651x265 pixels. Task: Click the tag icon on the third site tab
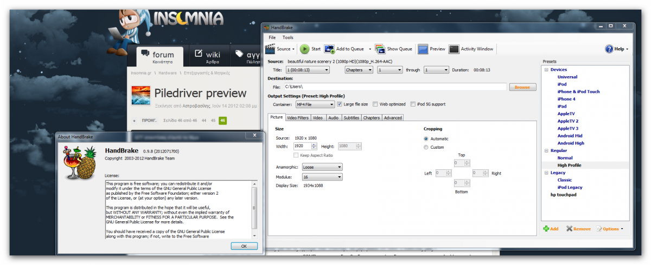pos(239,54)
